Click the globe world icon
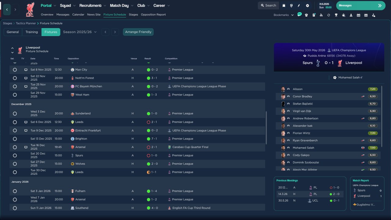The width and height of the screenshot is (391, 220). point(291,5)
